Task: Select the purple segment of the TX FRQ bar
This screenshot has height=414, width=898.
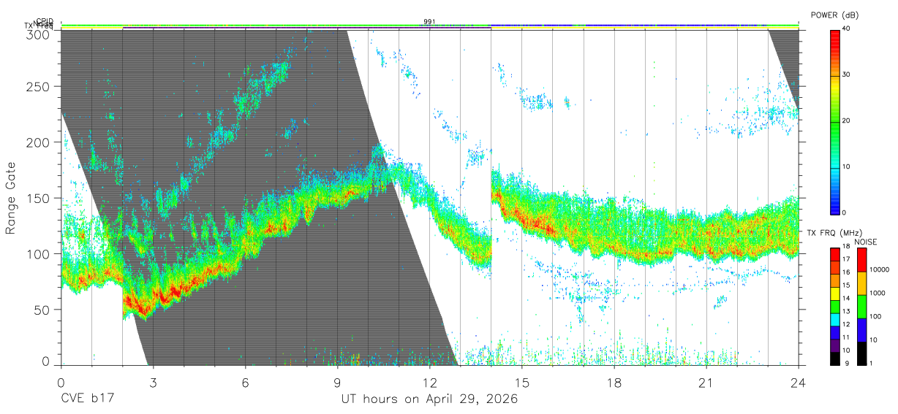Action: [x=835, y=345]
